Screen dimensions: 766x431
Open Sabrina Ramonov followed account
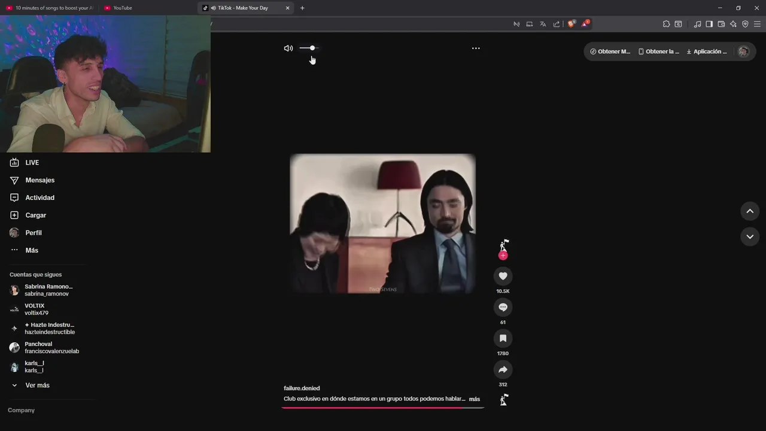pos(48,290)
